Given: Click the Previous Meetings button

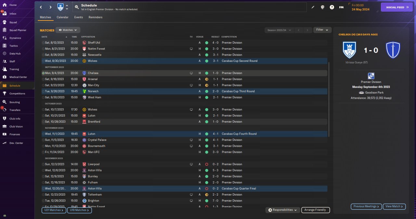Looking at the screenshot, I should point(366,206).
